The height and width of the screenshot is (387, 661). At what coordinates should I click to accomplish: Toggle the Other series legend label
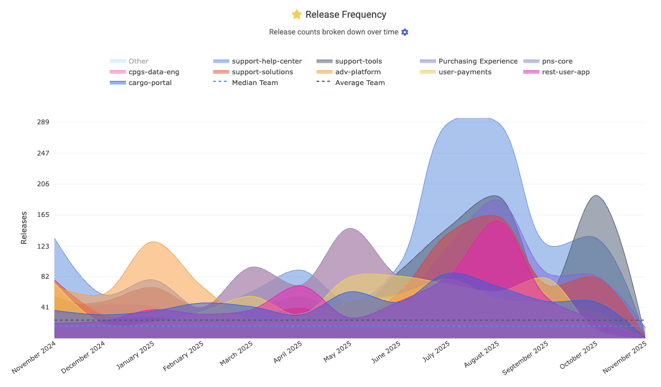[138, 61]
